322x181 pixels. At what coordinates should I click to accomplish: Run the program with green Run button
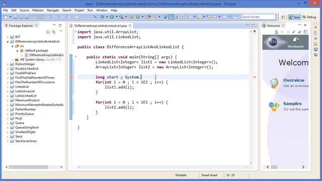[x=112, y=17]
